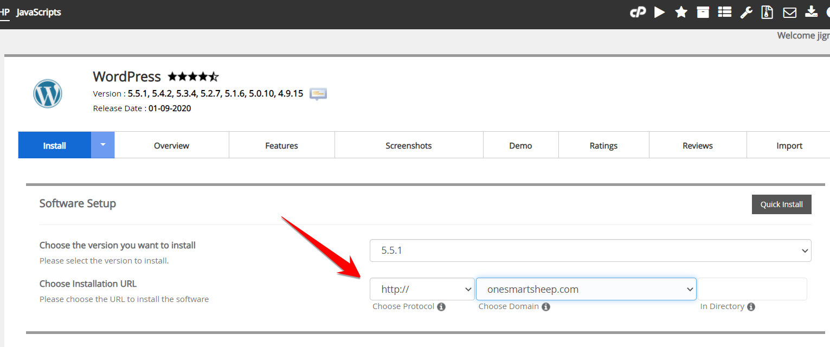This screenshot has width=830, height=347.
Task: Switch to the Ratings tab
Action: pyautogui.click(x=603, y=145)
